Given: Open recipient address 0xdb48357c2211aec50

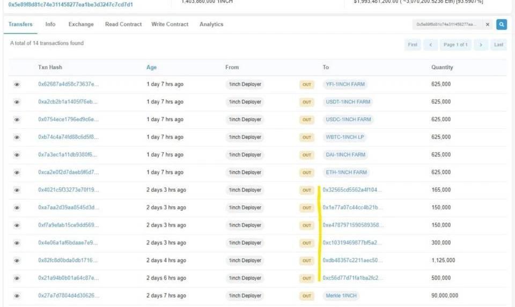Looking at the screenshot, I should tap(352, 260).
